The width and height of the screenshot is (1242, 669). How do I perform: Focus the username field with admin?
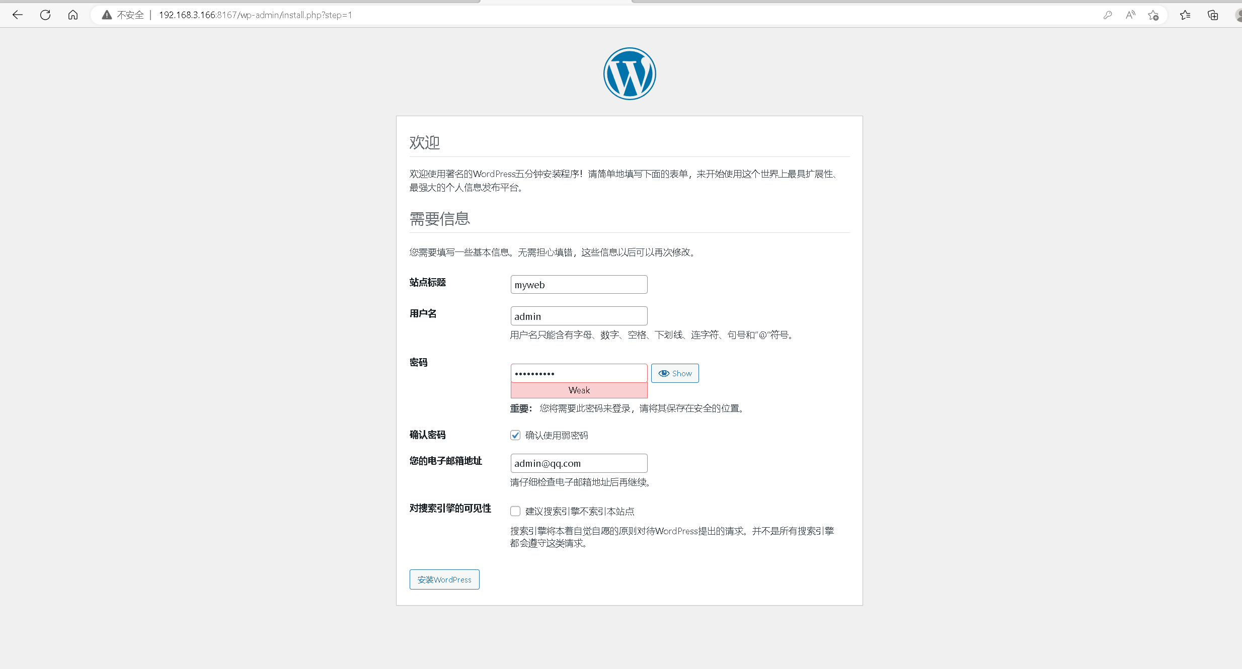[x=579, y=316]
